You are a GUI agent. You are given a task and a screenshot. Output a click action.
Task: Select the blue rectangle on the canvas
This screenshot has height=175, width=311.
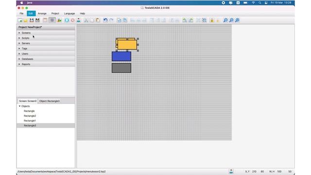point(121,56)
